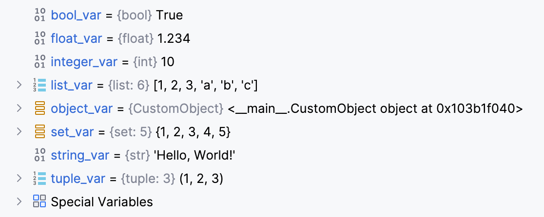Expand the list_var node

(x=19, y=85)
